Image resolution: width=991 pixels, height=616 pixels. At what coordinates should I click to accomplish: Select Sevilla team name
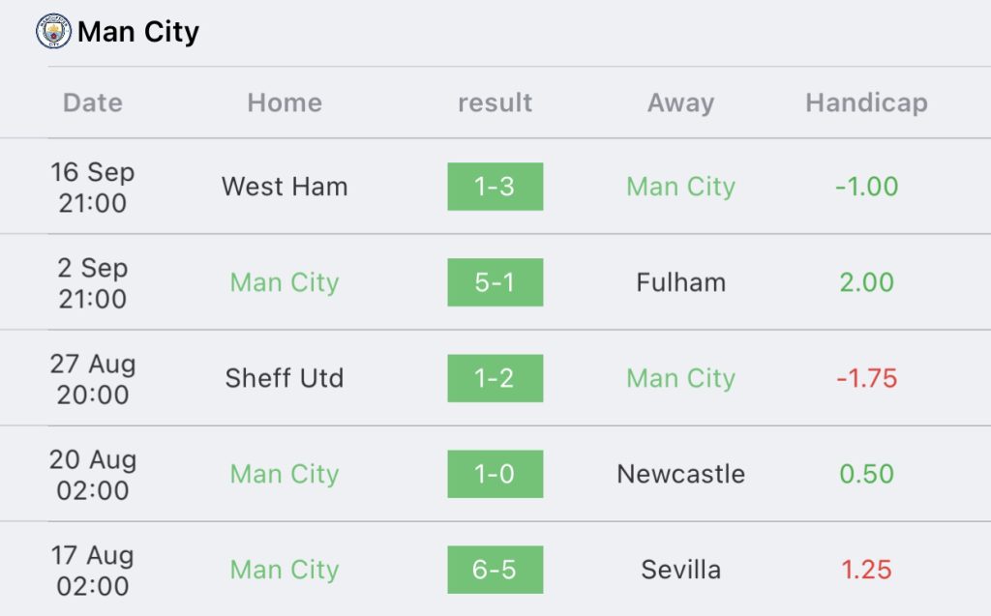(680, 570)
